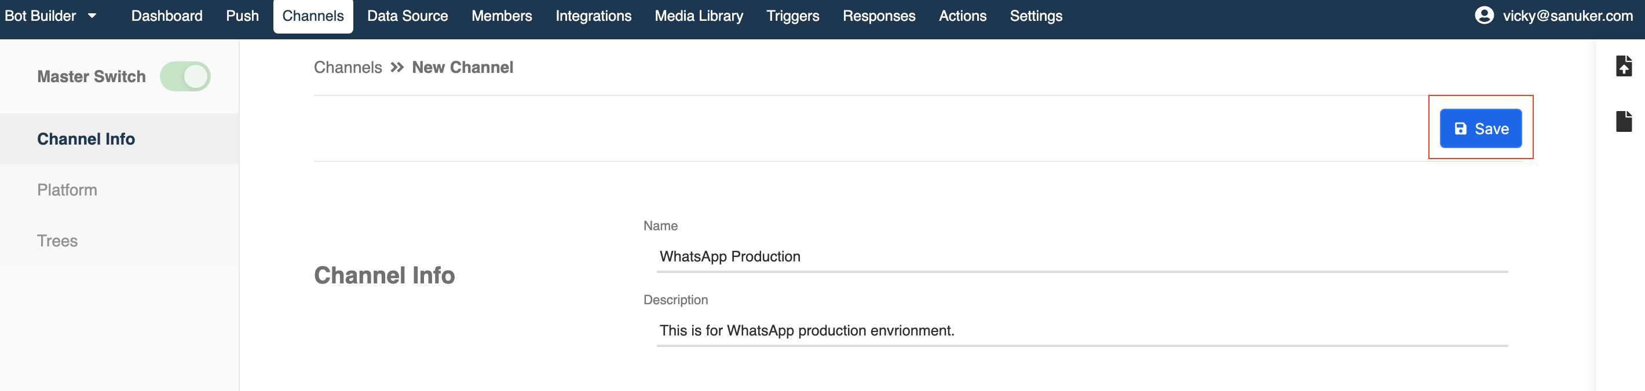The width and height of the screenshot is (1645, 391).
Task: Click the upload file icon on right edge
Action: click(1624, 66)
